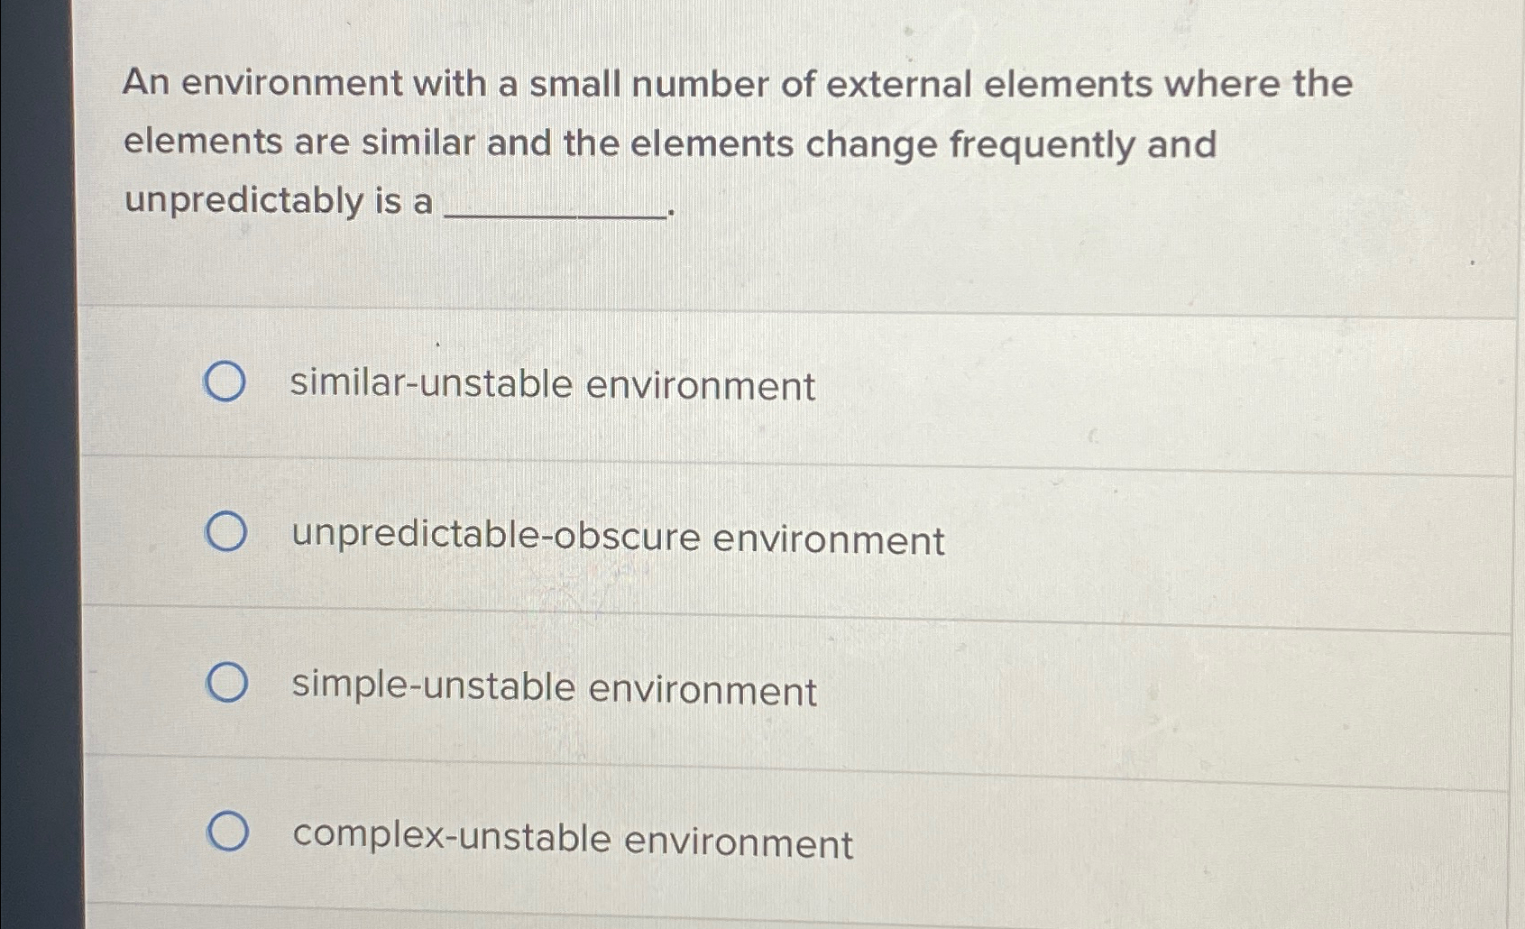
Task: Click the complex-unstable environment answer text
Action: [572, 841]
